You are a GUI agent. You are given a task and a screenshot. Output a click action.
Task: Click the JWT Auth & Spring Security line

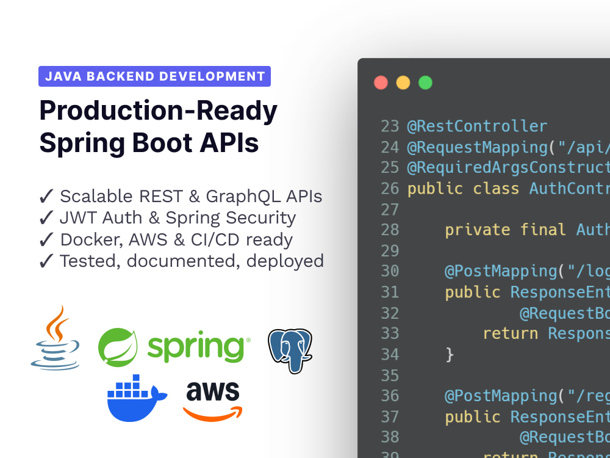point(178,218)
